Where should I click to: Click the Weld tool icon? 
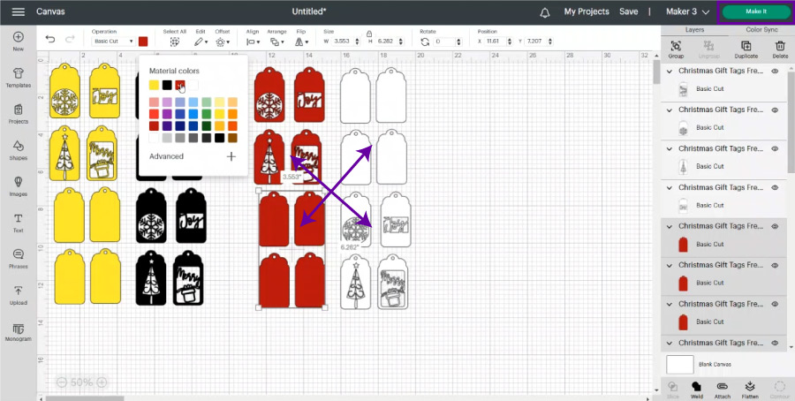(696, 387)
